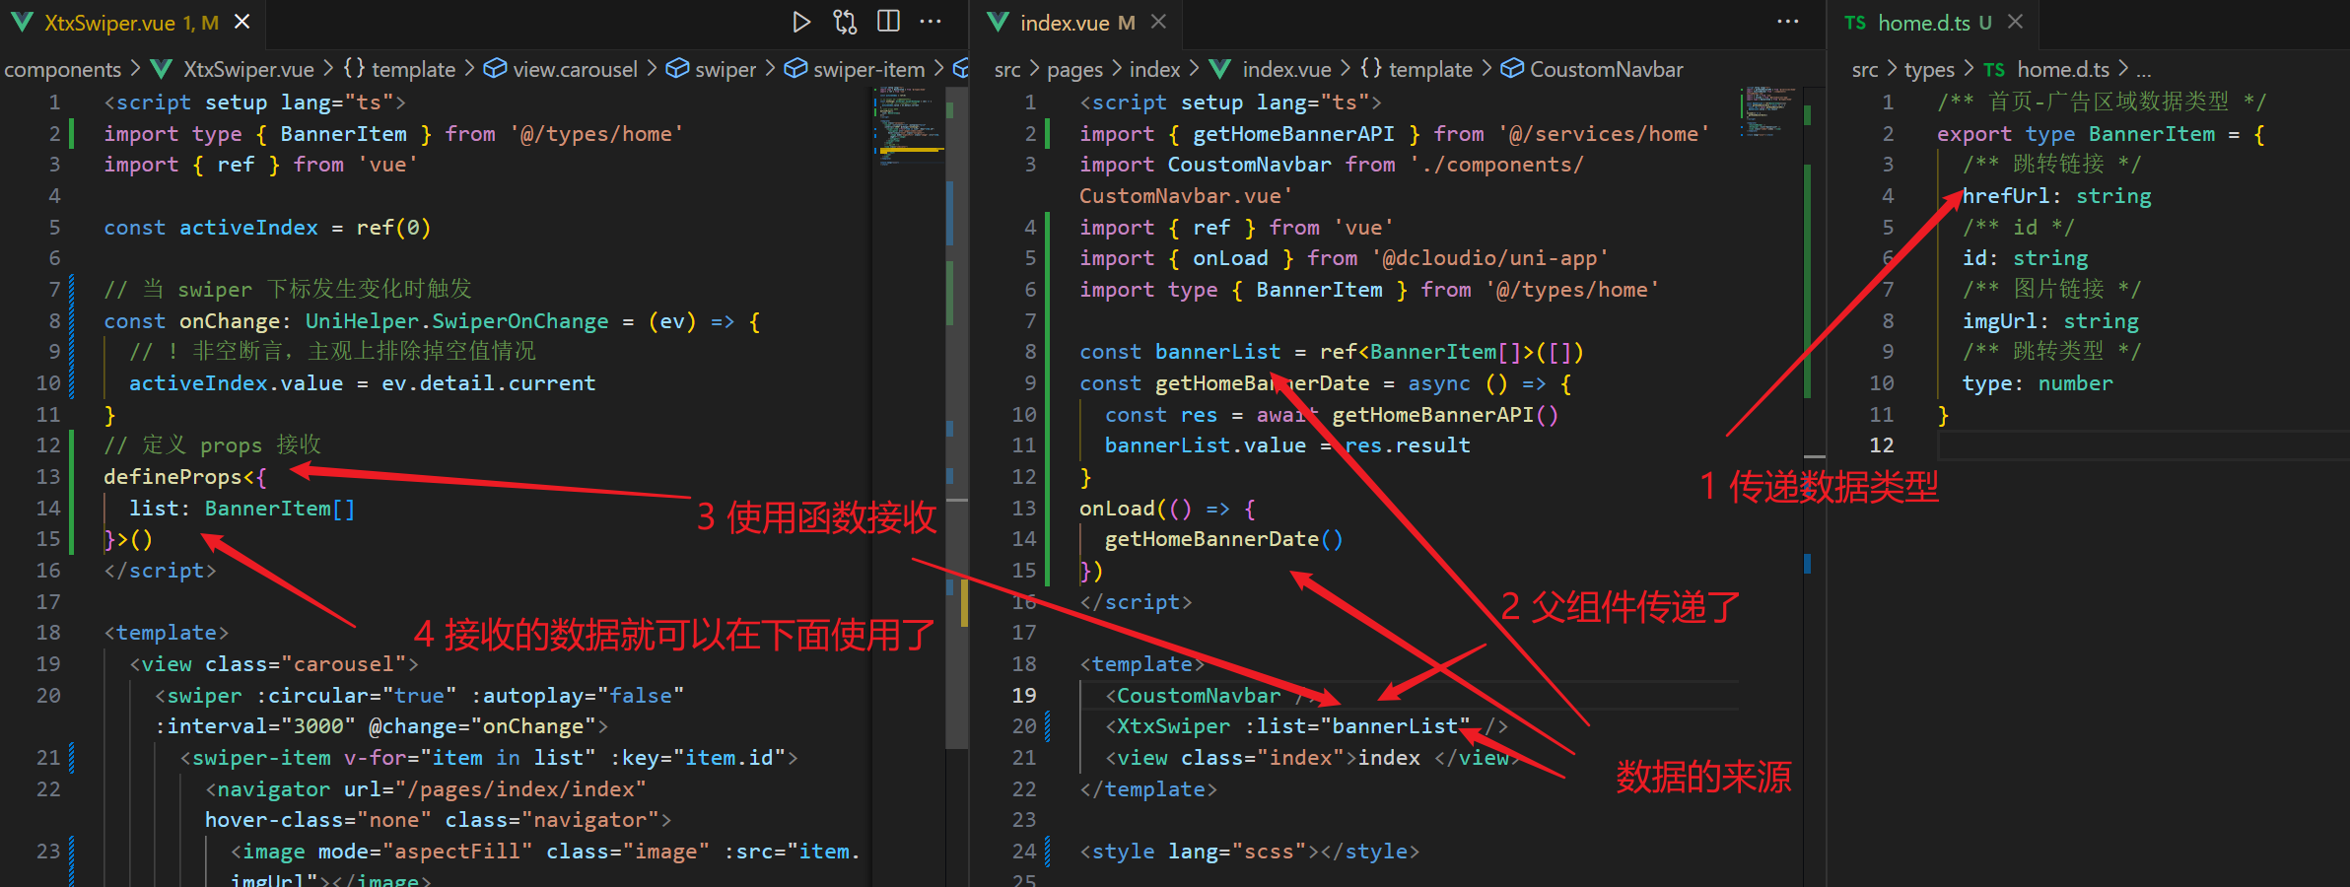Open 'home.d.ts' breadcrumb segment
This screenshot has width=2350, height=887.
tap(2063, 70)
